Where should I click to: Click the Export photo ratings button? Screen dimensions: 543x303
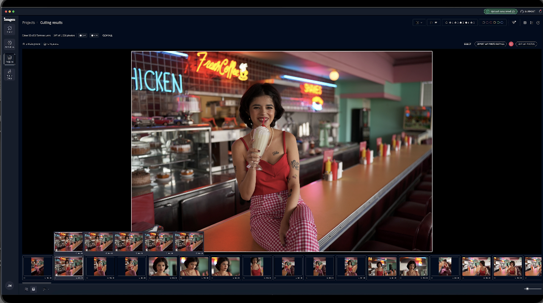pos(490,44)
